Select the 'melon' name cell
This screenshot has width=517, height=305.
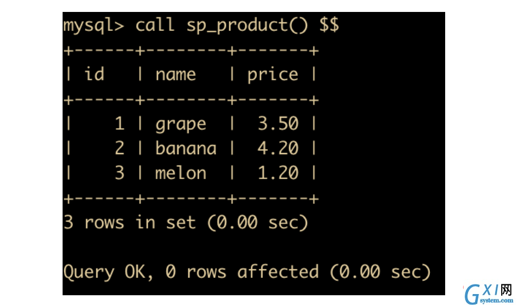[181, 173]
